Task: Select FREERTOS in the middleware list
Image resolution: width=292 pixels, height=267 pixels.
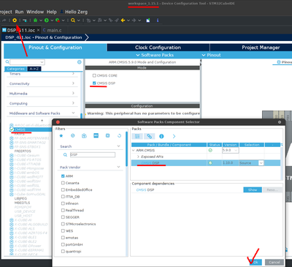Action: click(23, 151)
